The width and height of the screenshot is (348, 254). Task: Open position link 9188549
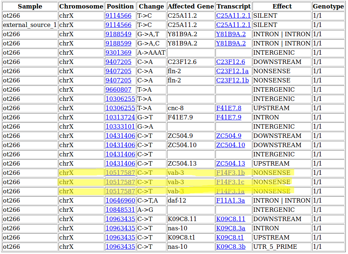pos(118,34)
